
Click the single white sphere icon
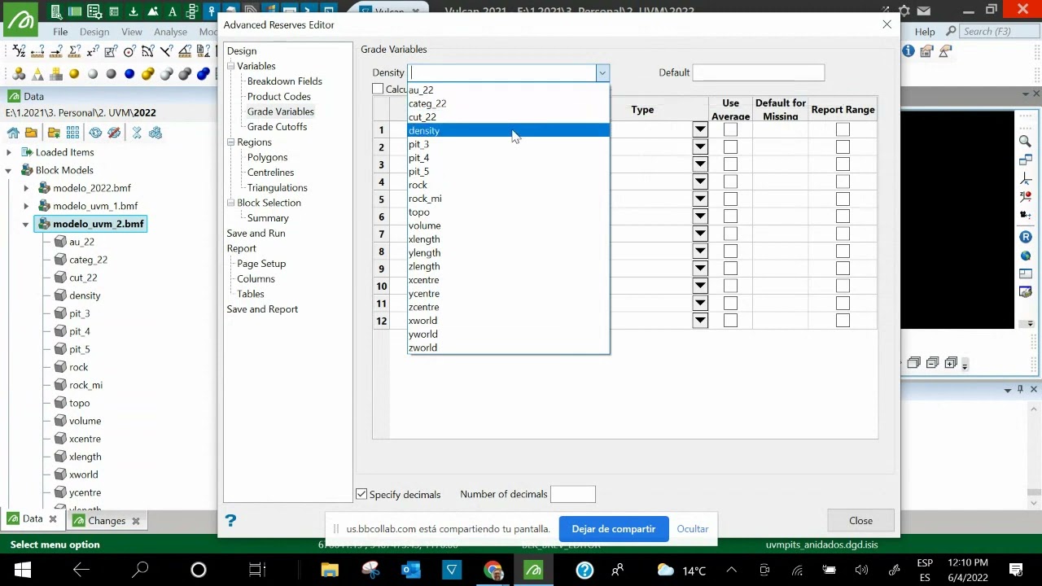[93, 74]
